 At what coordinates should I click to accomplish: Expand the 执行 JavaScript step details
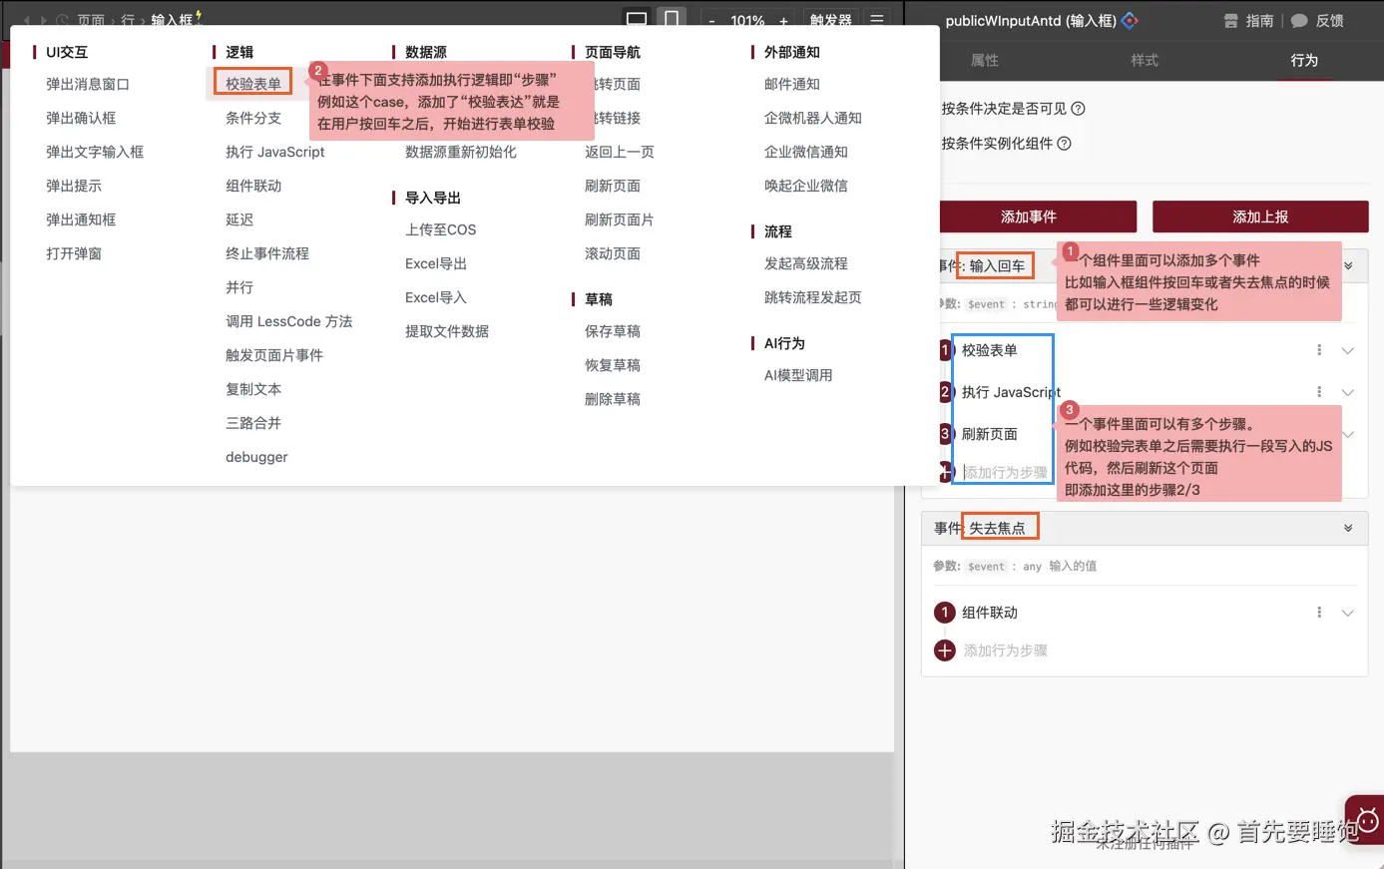(1348, 392)
